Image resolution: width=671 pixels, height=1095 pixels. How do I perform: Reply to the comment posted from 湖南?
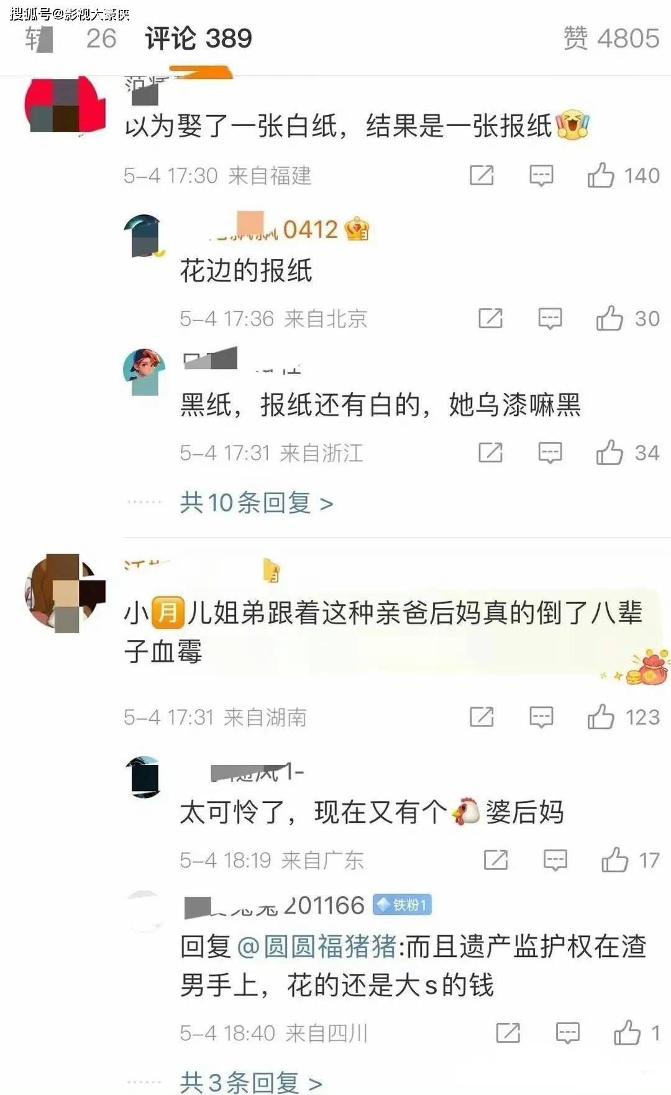click(541, 717)
